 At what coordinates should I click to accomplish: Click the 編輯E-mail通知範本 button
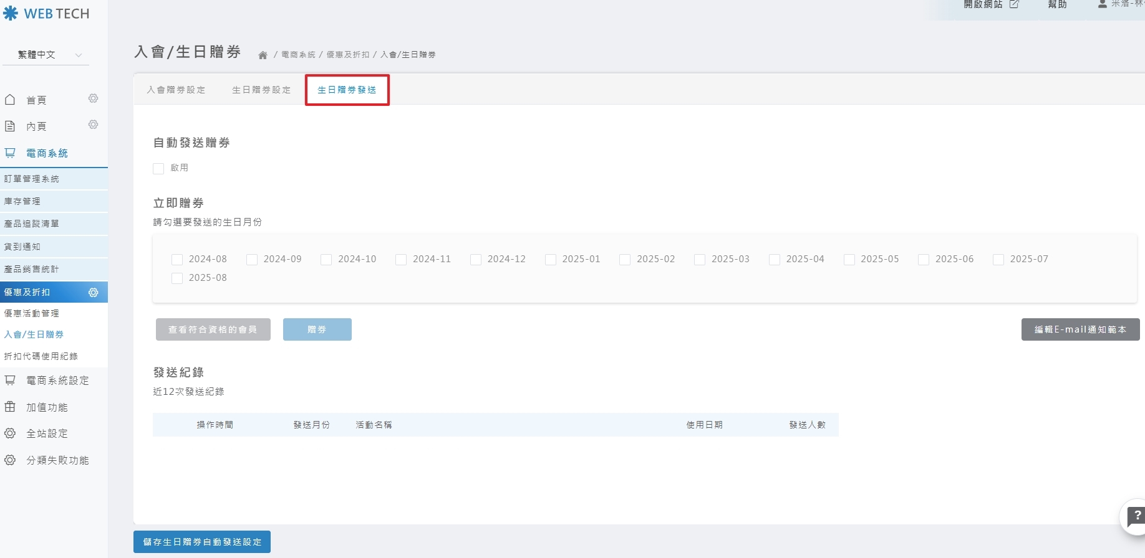coord(1080,329)
